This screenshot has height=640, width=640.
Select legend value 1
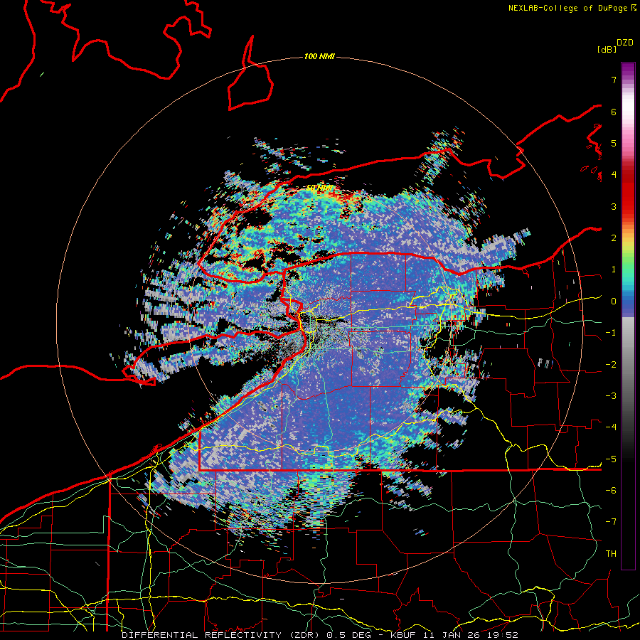[x=614, y=270]
